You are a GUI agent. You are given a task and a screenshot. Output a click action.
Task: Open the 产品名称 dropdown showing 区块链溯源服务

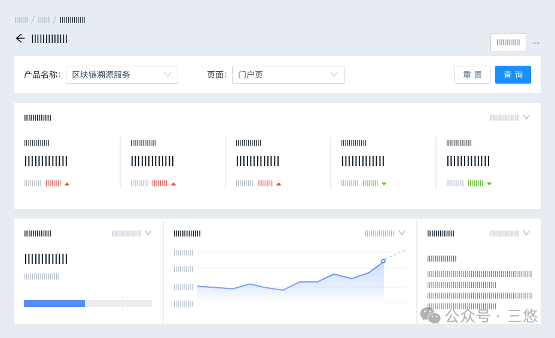click(x=122, y=75)
